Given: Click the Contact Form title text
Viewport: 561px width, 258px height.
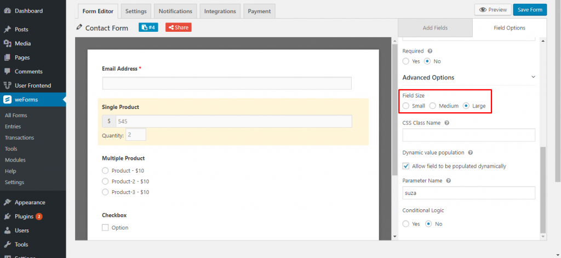Looking at the screenshot, I should [107, 28].
